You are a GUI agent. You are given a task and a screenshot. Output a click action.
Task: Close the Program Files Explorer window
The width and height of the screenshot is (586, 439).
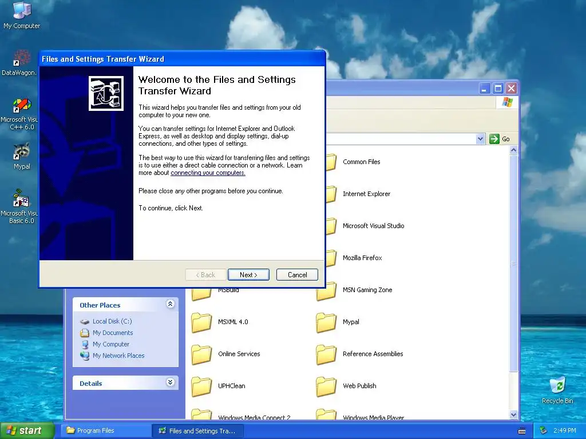tap(511, 89)
